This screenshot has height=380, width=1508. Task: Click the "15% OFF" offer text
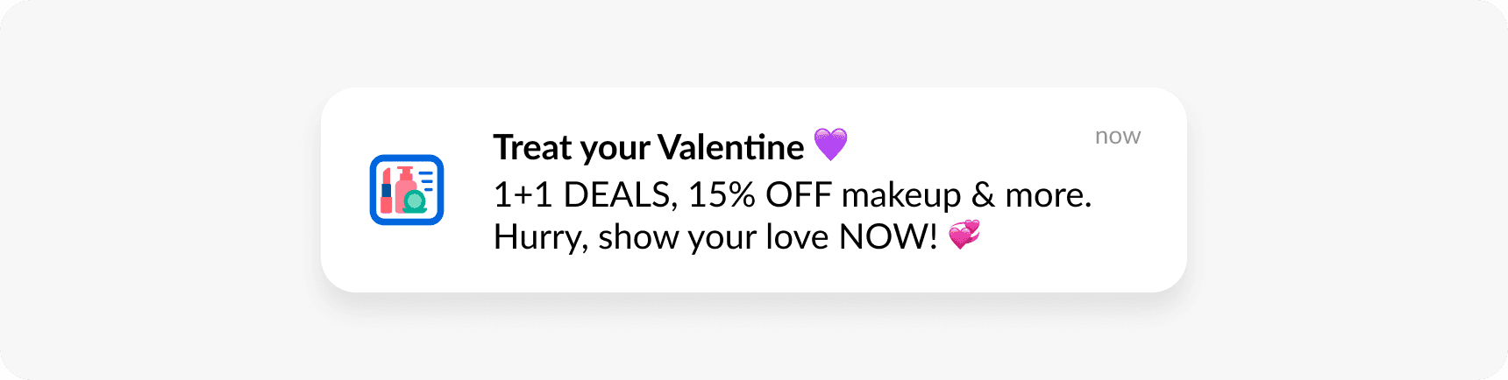click(x=759, y=194)
